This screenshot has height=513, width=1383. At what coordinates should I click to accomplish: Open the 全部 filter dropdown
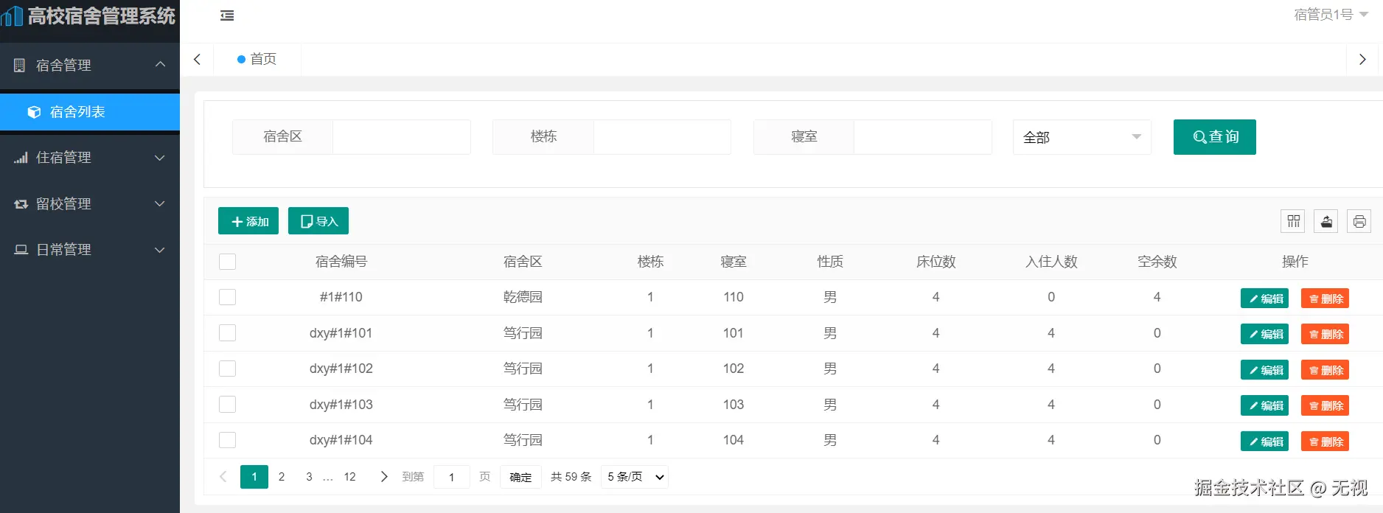[x=1081, y=137]
